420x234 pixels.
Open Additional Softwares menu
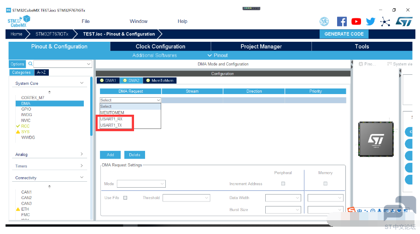[x=155, y=55]
